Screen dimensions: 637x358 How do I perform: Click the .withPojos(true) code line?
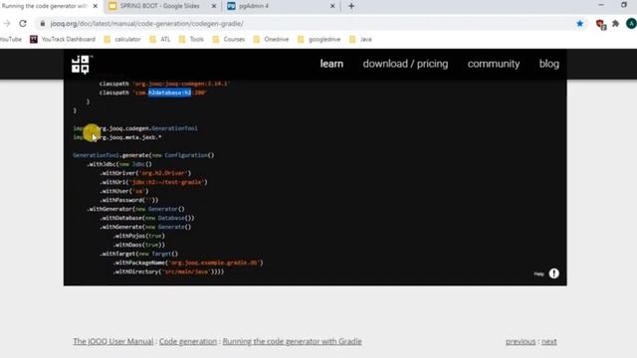tap(139, 236)
